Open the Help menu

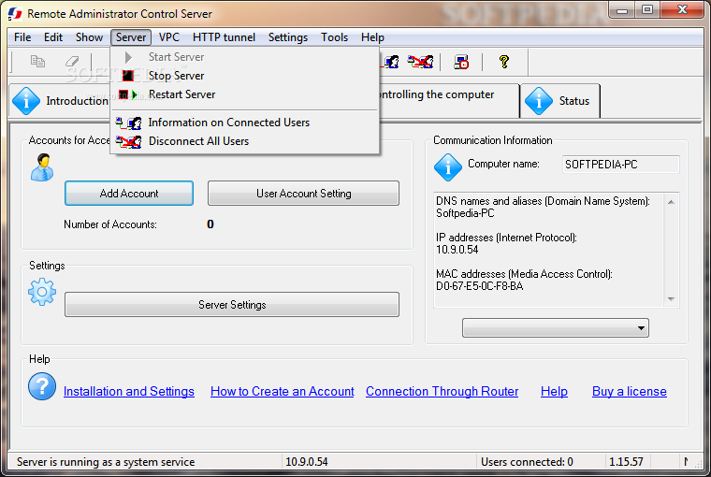(x=372, y=37)
